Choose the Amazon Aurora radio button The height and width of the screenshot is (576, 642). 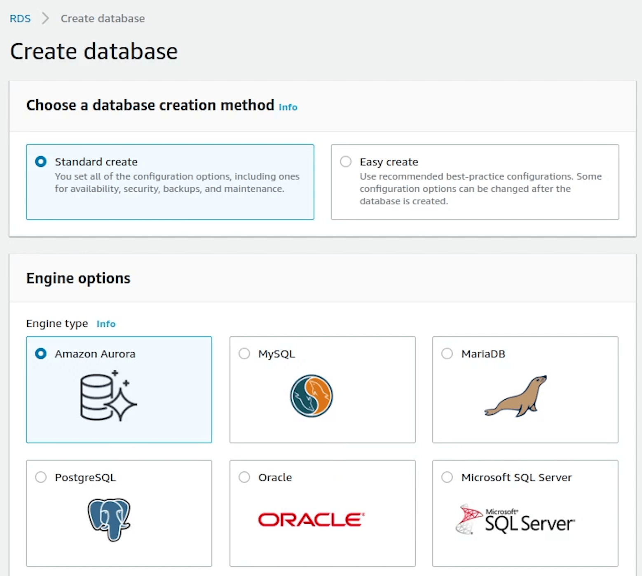(41, 354)
